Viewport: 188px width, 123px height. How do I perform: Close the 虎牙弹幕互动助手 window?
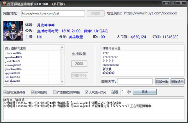[181, 3]
